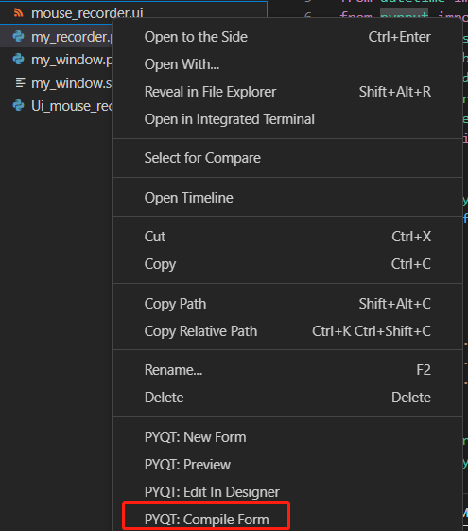Choose Copy Relative Path
This screenshot has height=531, width=468.
287,331
